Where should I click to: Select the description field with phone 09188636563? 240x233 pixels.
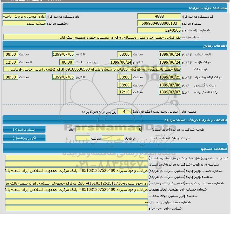[92, 69]
